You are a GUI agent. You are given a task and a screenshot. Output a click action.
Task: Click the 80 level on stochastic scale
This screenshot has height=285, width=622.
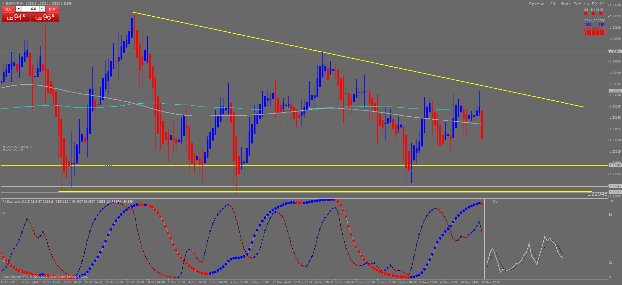click(611, 215)
